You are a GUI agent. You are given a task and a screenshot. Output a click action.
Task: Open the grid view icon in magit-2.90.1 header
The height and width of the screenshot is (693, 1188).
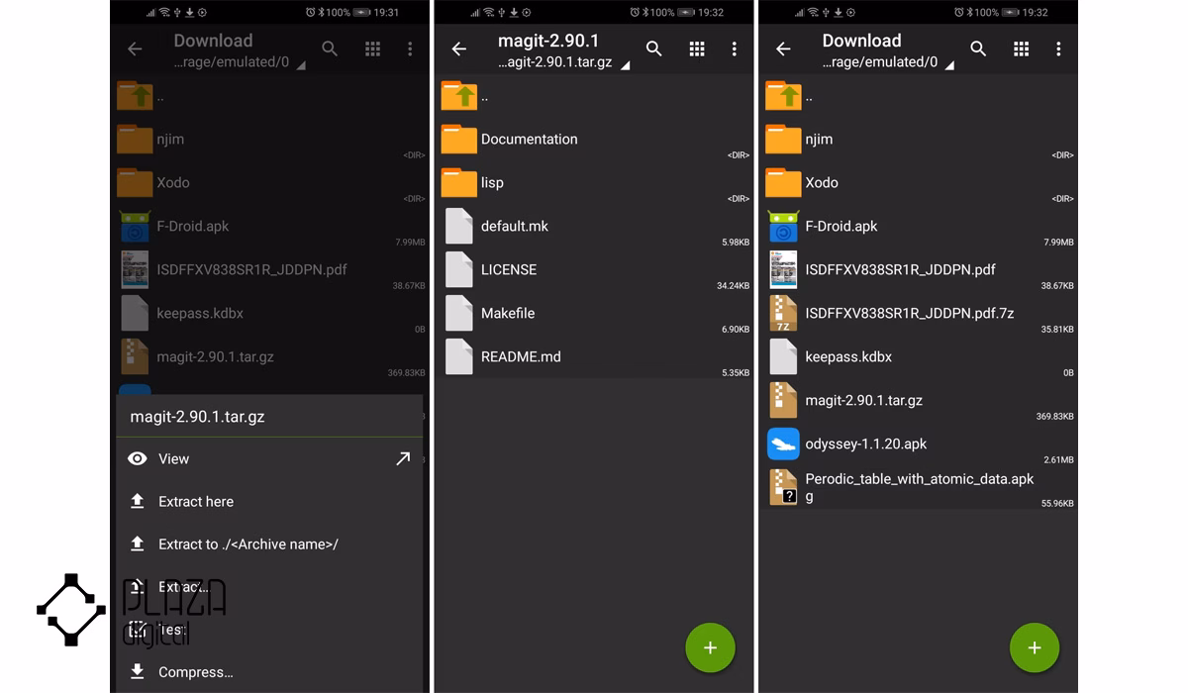tap(697, 49)
